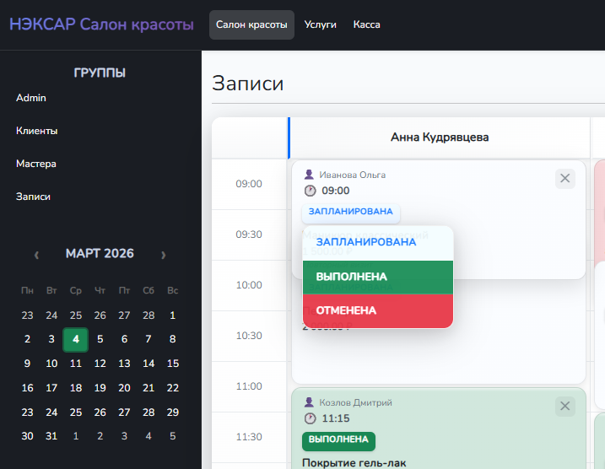Viewport: 605px width, 469px height.
Task: Close Иванова Ольга appointment card
Action: click(565, 178)
